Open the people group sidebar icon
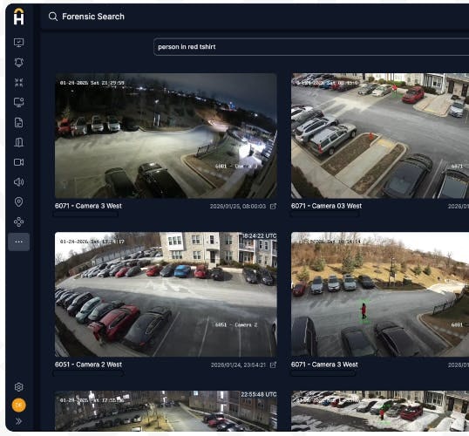Viewport: 469px width, 436px height. (x=19, y=82)
